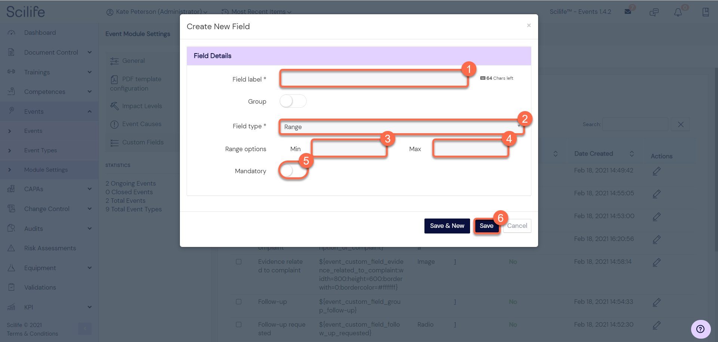Click the Validations clipboard icon
Screen dimensions: 718x342
point(12,287)
